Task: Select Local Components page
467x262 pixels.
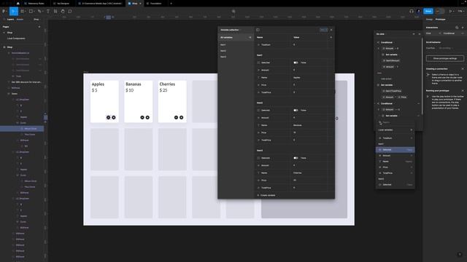Action: 16,39
